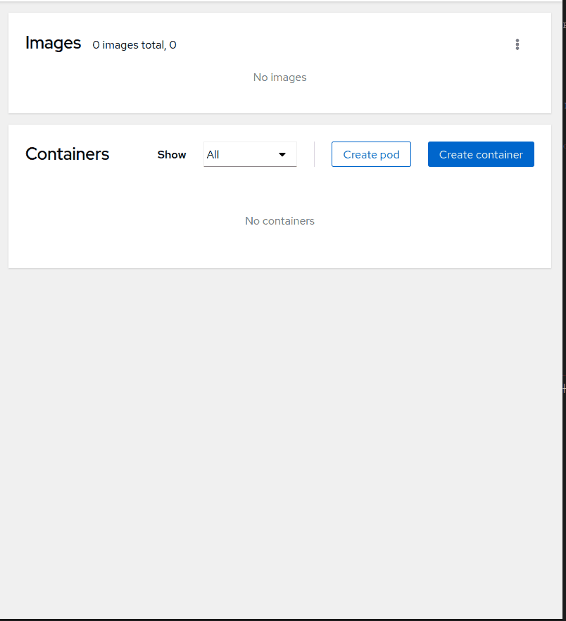Click blank space below 'No images' in Images card

pyautogui.click(x=279, y=100)
